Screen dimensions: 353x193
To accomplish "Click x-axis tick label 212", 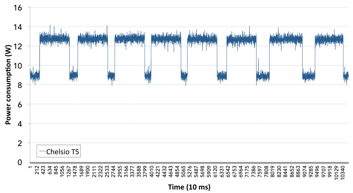I will tap(37, 170).
